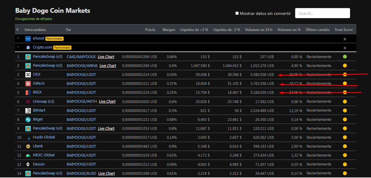Click BABYDOGE/WETH pair link

tap(82, 101)
